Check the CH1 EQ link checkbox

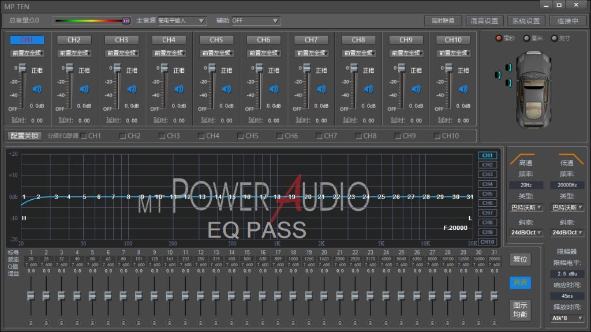click(x=84, y=136)
